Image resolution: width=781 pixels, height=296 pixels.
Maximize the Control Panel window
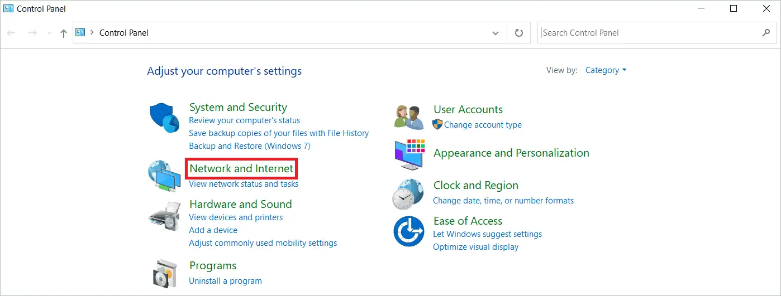click(734, 9)
